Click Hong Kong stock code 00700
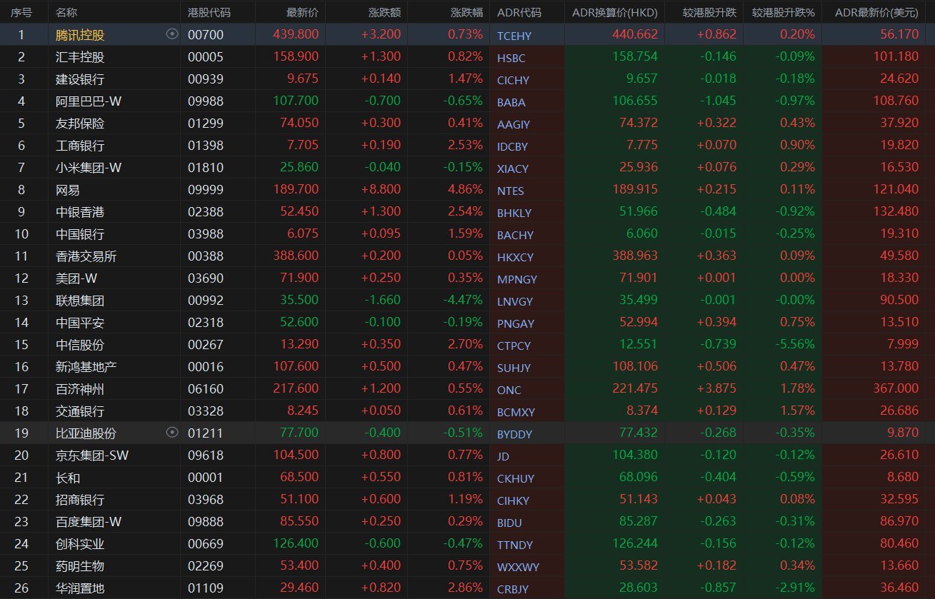 205,34
